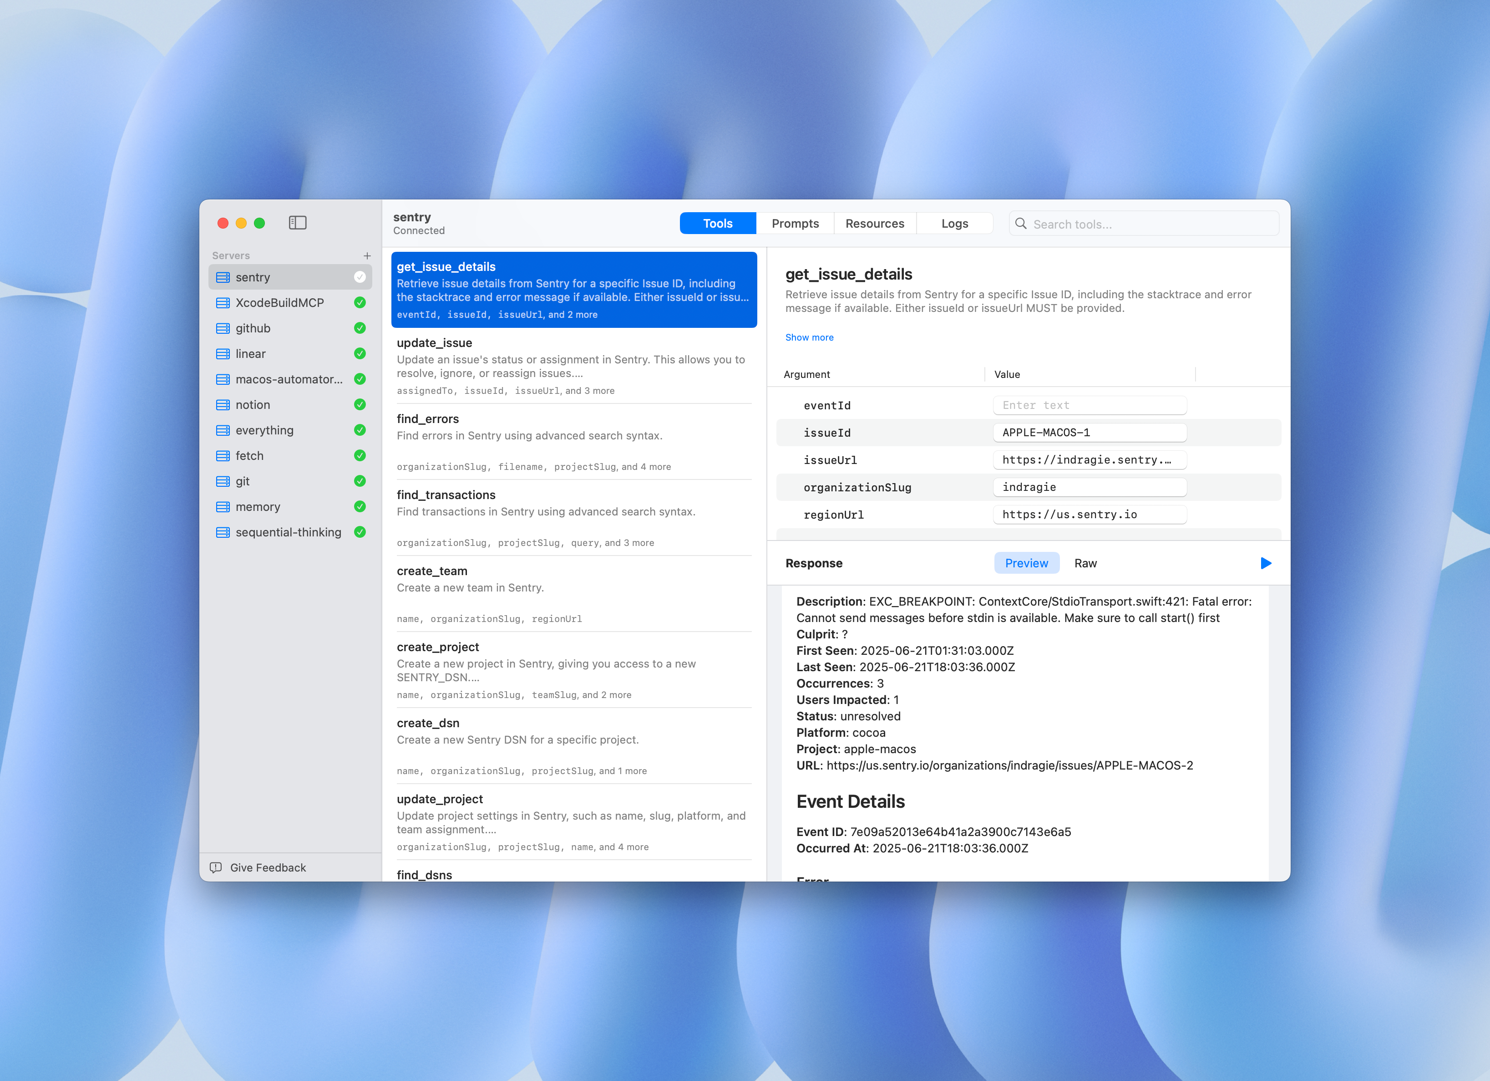
Task: Click the sentry connection status checkmark
Action: click(x=360, y=277)
